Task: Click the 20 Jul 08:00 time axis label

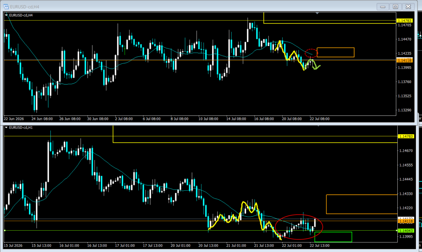Action: (x=292, y=119)
